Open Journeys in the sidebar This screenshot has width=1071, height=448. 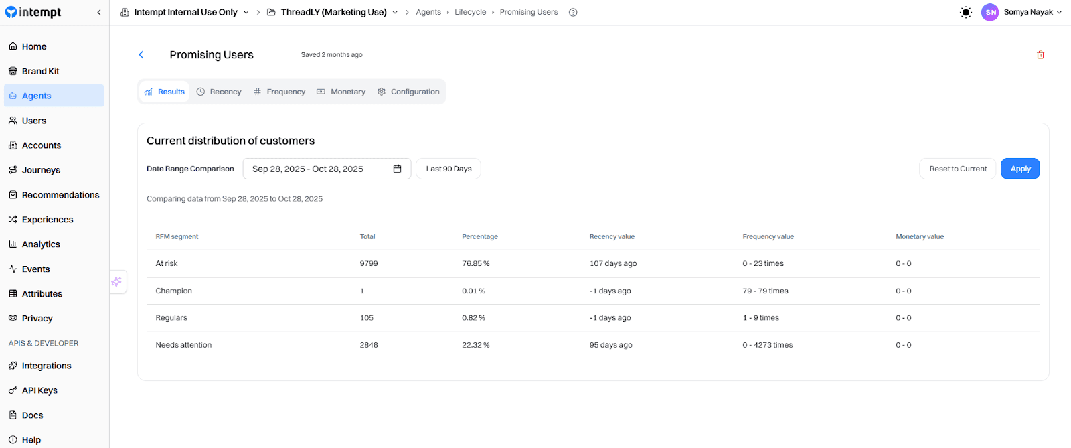click(54, 170)
